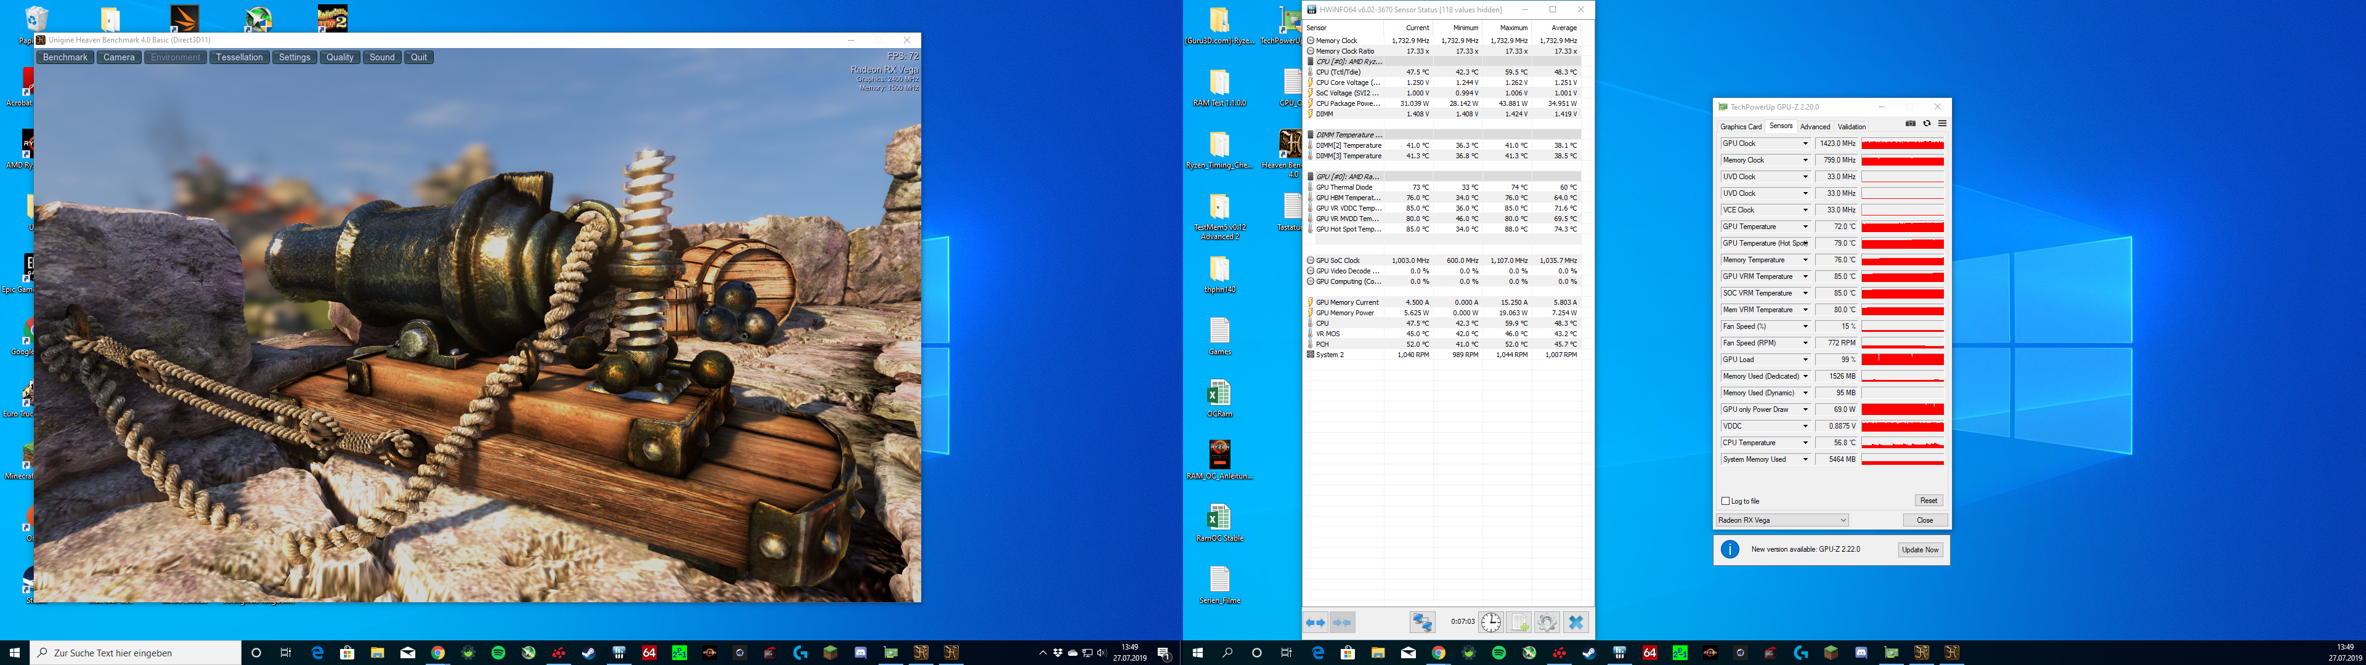Toggle the Sound button in Heaven
Image resolution: width=2366 pixels, height=665 pixels.
[382, 57]
